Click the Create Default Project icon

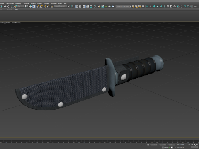pos(140,7)
